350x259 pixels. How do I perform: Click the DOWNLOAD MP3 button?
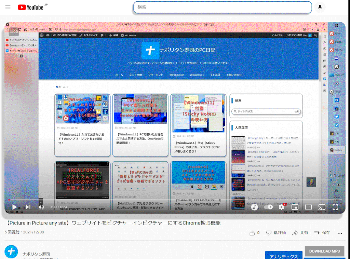click(325, 251)
